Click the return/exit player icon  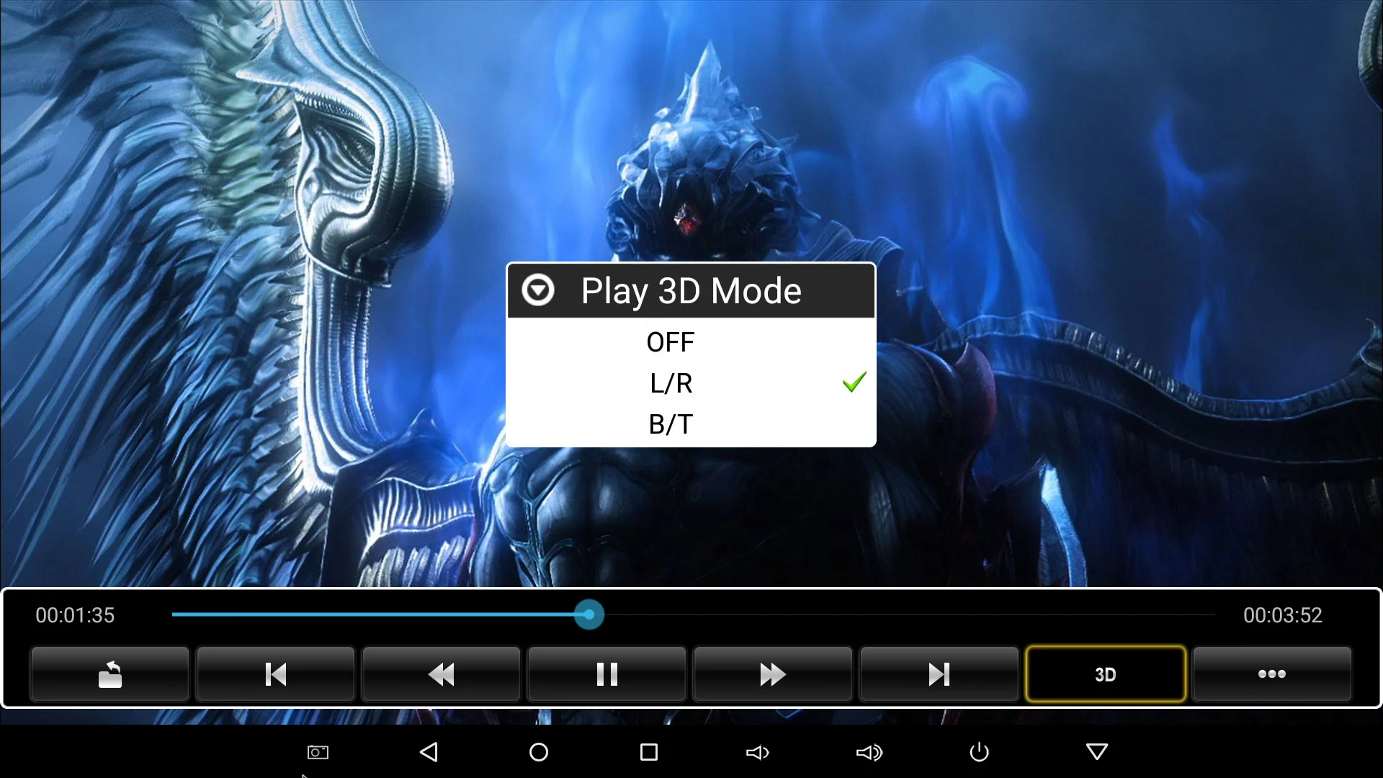click(x=109, y=674)
